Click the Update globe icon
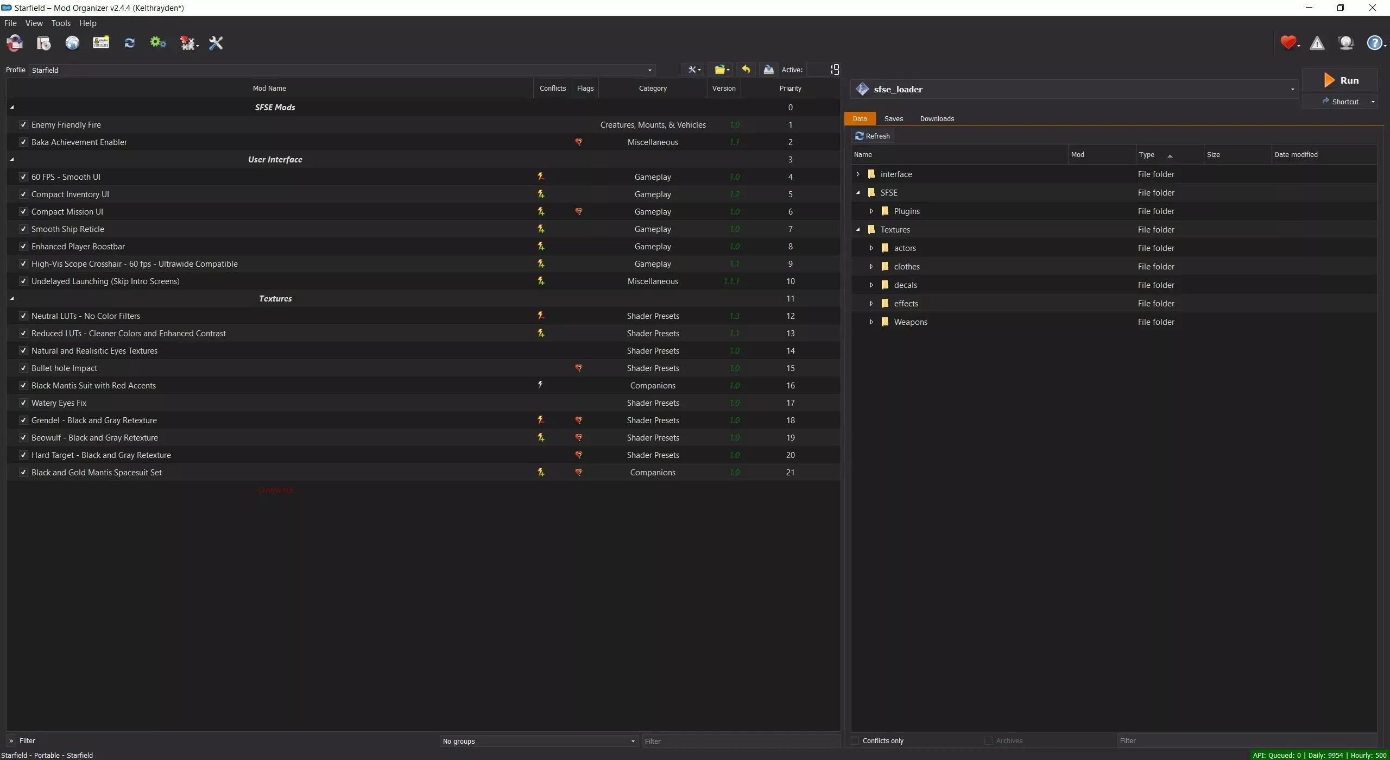1390x760 pixels. (x=1346, y=43)
